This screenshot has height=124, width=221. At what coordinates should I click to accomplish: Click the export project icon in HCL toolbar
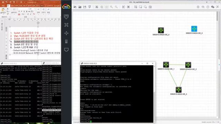pyautogui.click(x=90, y=7)
